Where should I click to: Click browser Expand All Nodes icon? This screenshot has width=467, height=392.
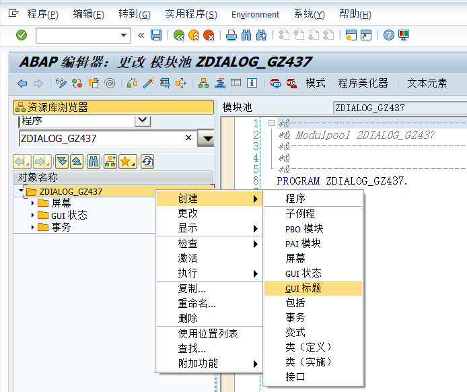click(62, 162)
